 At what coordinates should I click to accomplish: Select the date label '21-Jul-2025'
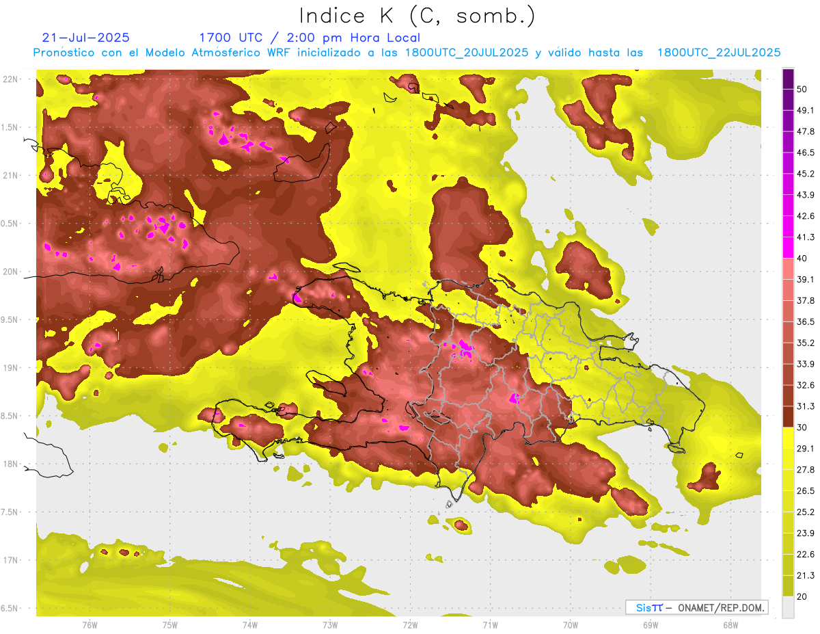pos(86,38)
